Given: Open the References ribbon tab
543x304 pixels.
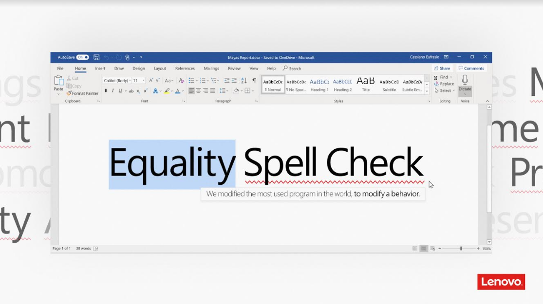Looking at the screenshot, I should click(185, 69).
